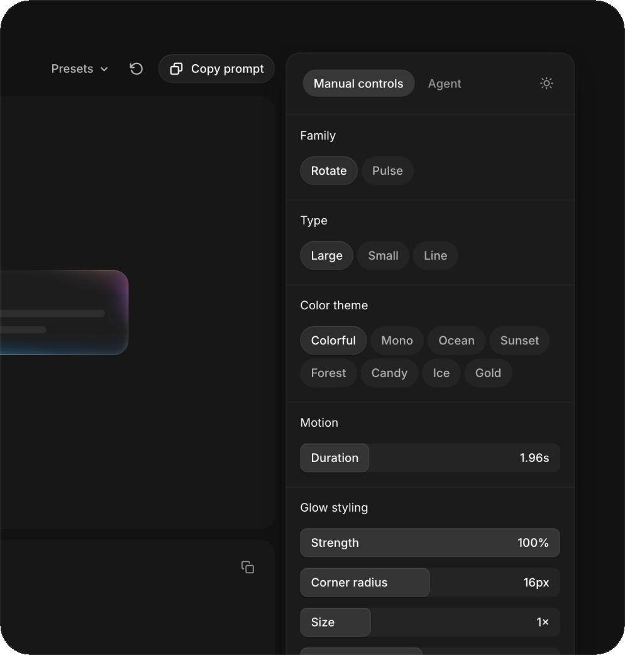Toggle light mode with the sun icon
The height and width of the screenshot is (655, 625).
(546, 83)
